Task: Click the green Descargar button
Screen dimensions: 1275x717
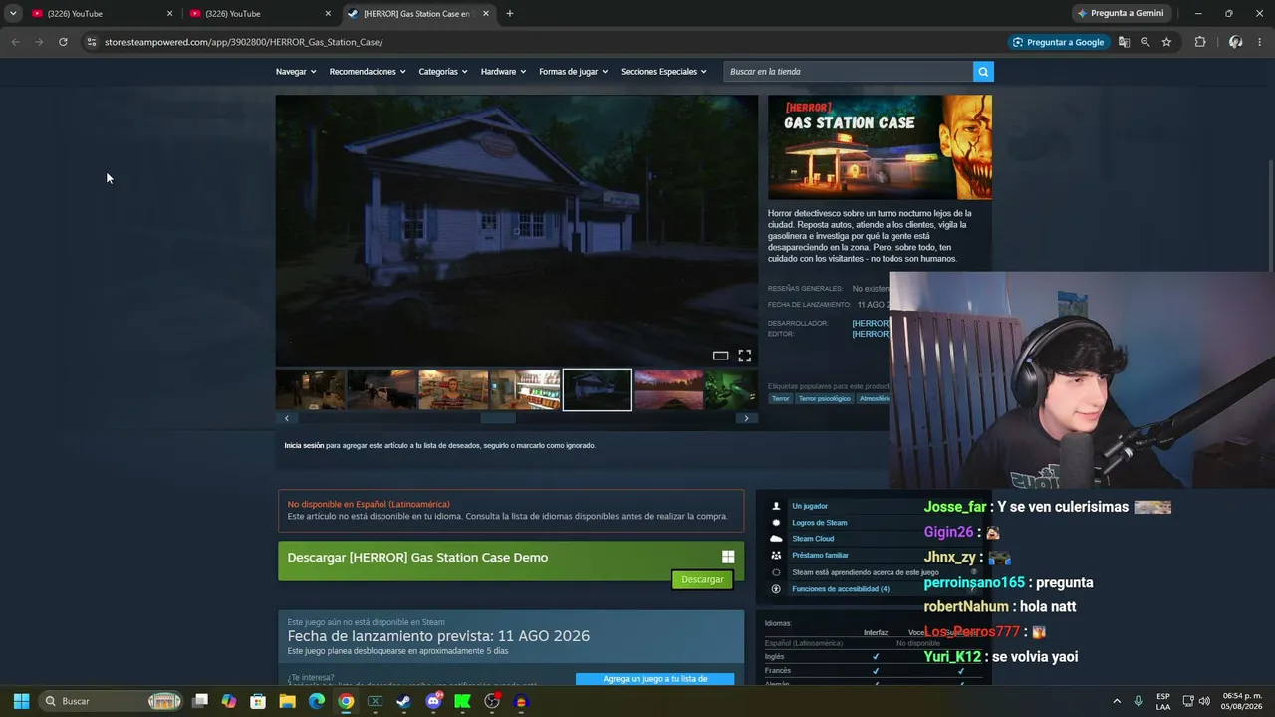Action: [702, 580]
